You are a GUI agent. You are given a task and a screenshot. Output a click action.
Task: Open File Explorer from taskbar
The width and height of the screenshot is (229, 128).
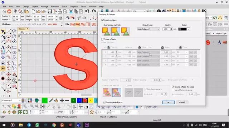(x=21, y=125)
